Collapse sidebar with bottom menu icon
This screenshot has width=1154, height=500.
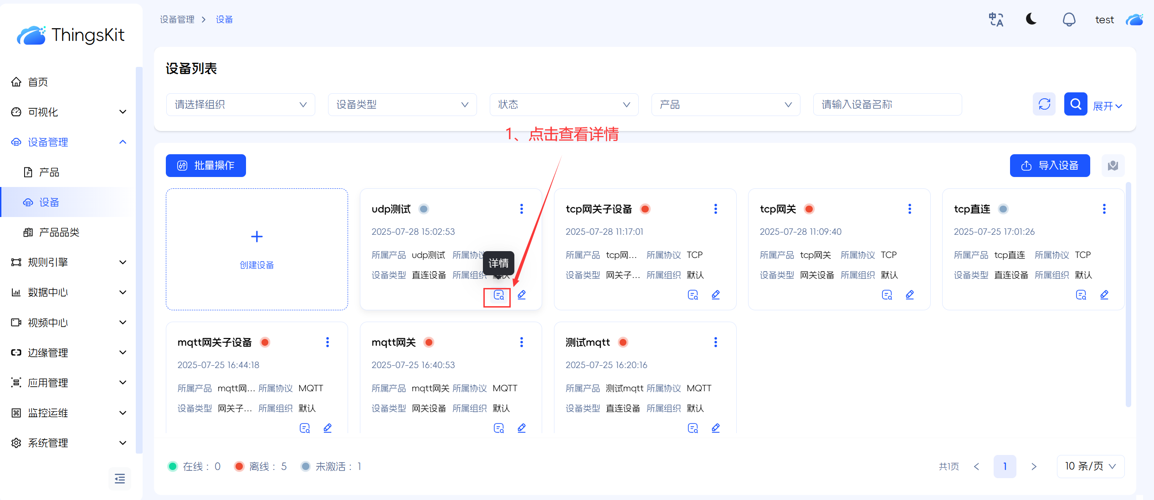click(119, 479)
